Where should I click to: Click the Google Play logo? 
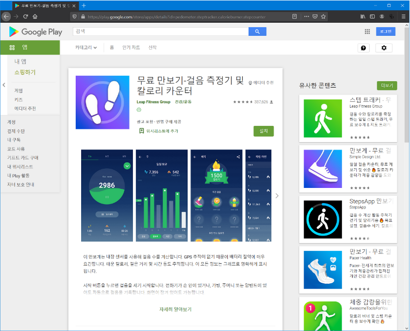click(35, 32)
